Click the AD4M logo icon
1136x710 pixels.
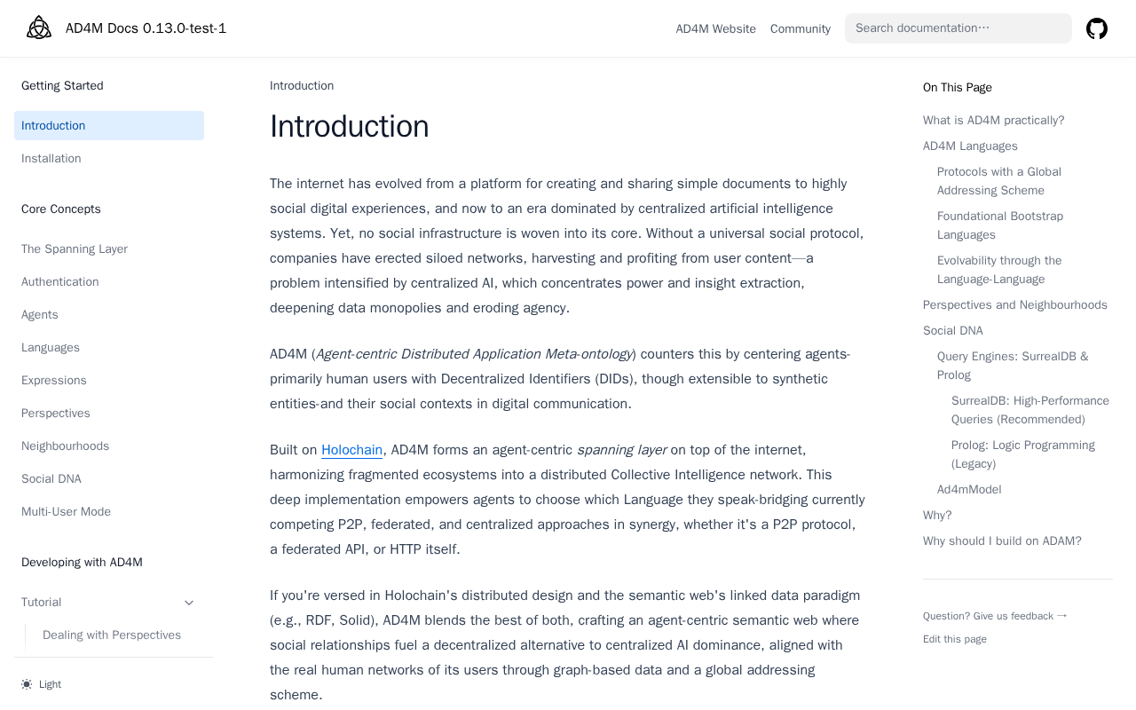pos(39,28)
